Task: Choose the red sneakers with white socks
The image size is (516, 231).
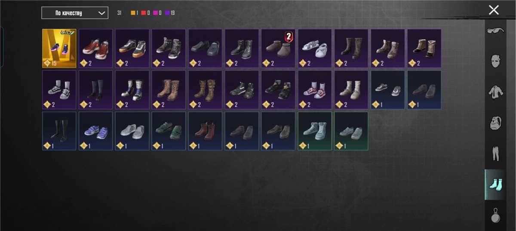Action: click(315, 89)
